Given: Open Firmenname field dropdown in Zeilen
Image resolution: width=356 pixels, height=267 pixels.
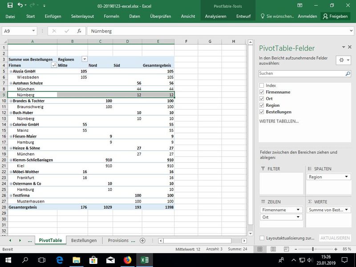Looking at the screenshot, I should click(298, 210).
